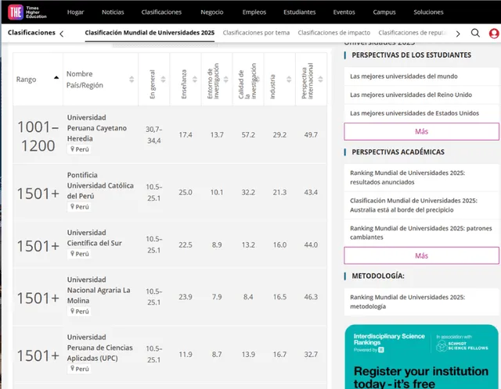The width and height of the screenshot is (501, 389).
Task: Click overall score 30,7–34,4 cell
Action: coord(154,135)
